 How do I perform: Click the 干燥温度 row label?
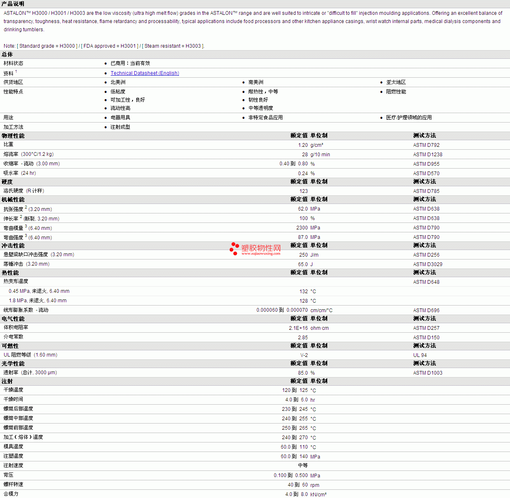tap(14, 390)
